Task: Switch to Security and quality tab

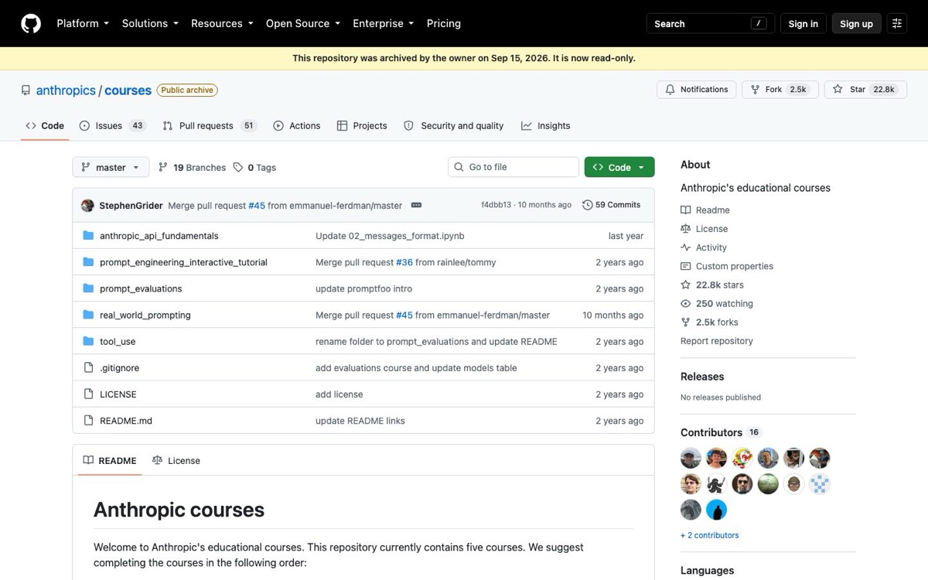Action: [x=454, y=125]
